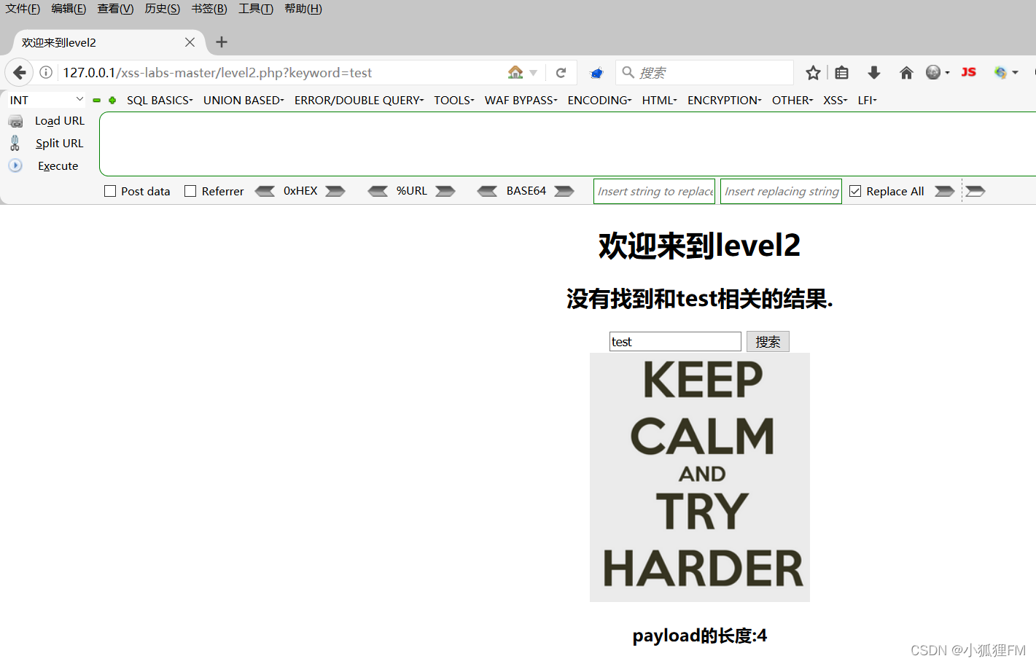Decode hex with arrow left of 0xHEX
The height and width of the screenshot is (664, 1036).
[x=265, y=191]
